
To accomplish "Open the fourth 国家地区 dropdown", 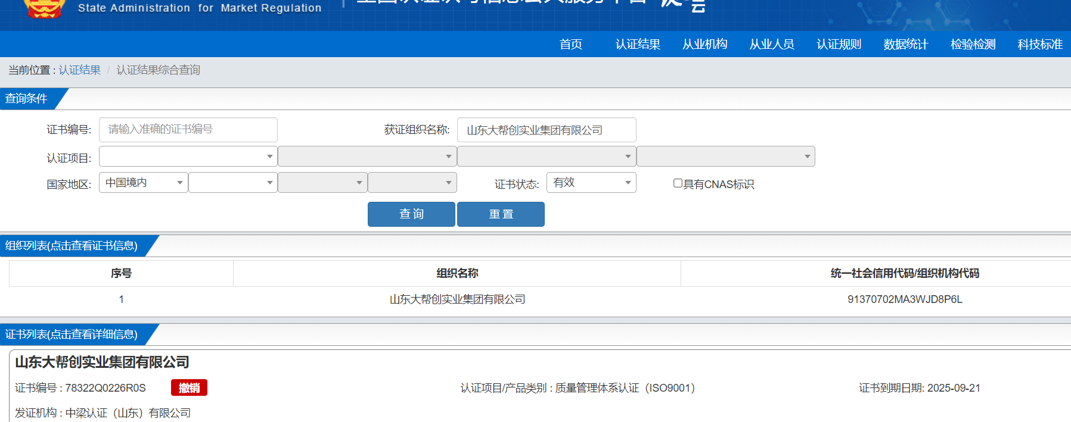I will tap(412, 182).
